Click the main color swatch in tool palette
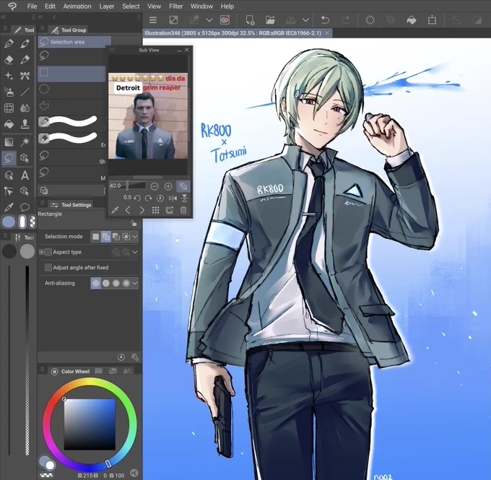The width and height of the screenshot is (491, 480). (x=9, y=222)
